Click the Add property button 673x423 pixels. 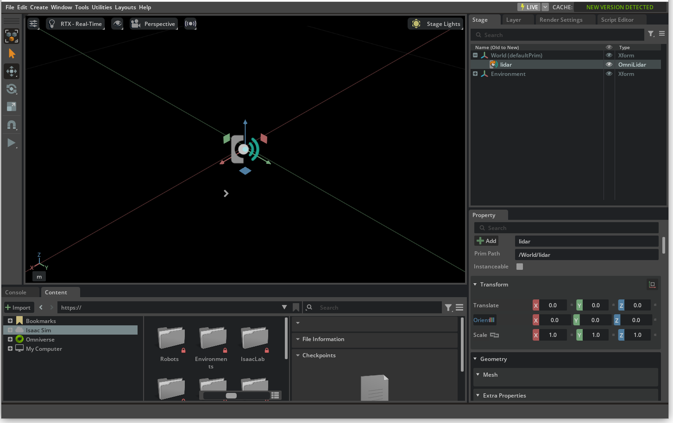coord(486,241)
